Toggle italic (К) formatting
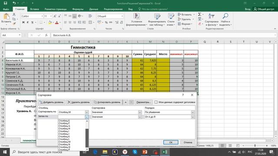278x156 pixels. (x=28, y=22)
